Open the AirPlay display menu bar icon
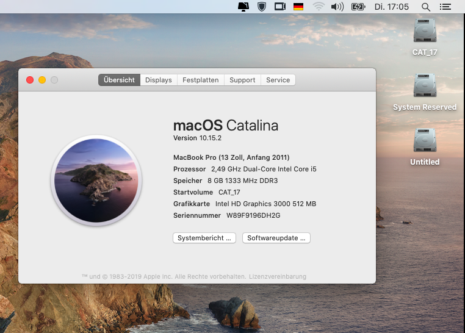 click(x=243, y=7)
